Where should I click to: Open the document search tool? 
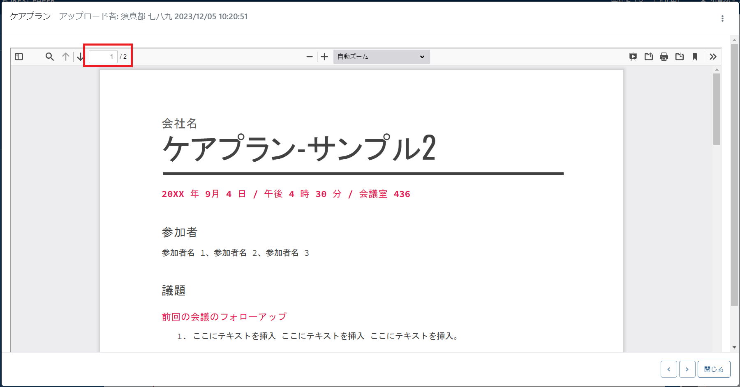pyautogui.click(x=49, y=57)
